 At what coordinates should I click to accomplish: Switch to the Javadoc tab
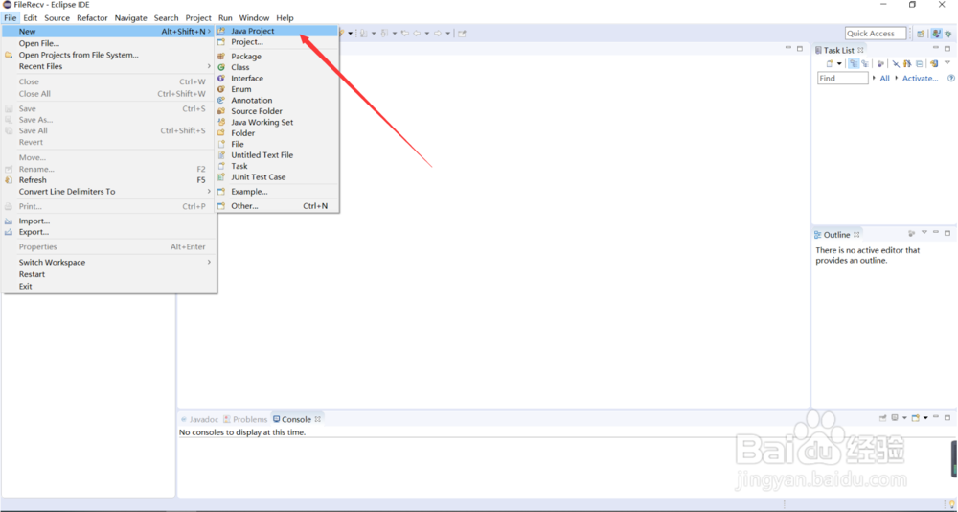[200, 419]
